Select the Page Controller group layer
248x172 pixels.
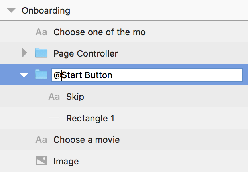coord(124,53)
